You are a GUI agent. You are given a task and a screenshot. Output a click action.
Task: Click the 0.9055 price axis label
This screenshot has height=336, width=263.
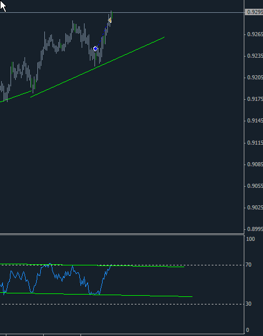[255, 185]
